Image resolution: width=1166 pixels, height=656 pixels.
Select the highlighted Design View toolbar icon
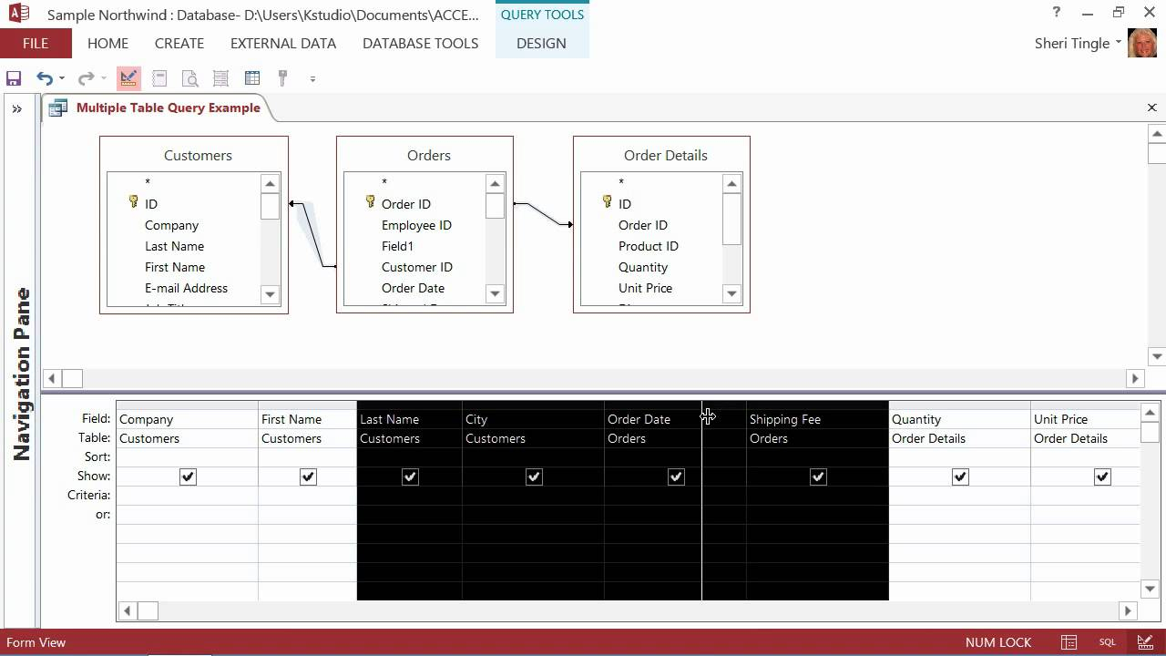click(128, 78)
